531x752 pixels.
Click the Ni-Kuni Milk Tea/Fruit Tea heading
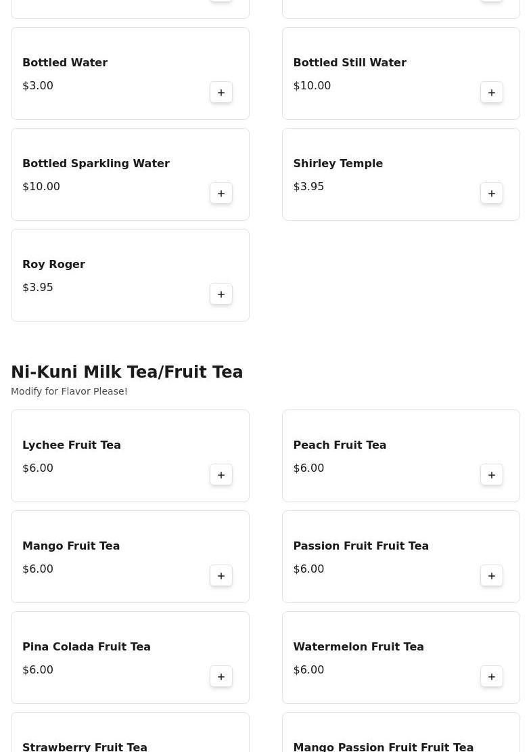(x=126, y=372)
